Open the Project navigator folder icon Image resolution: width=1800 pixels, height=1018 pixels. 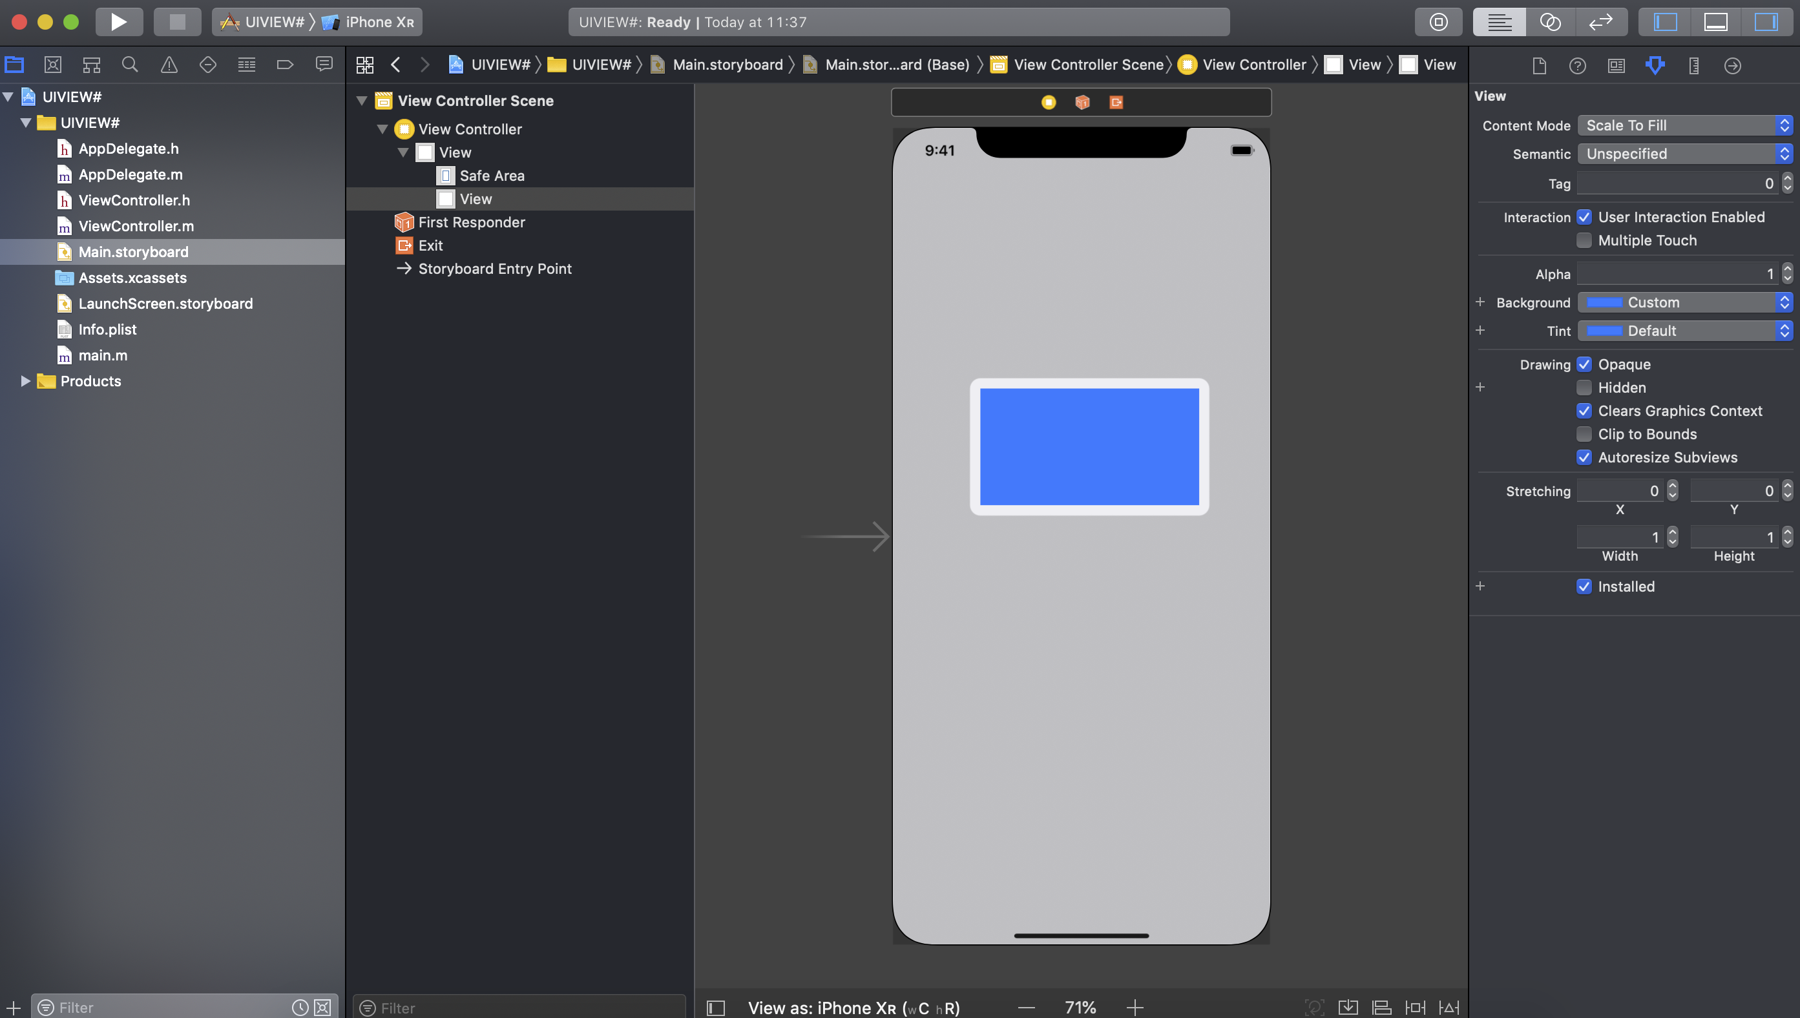coord(15,65)
